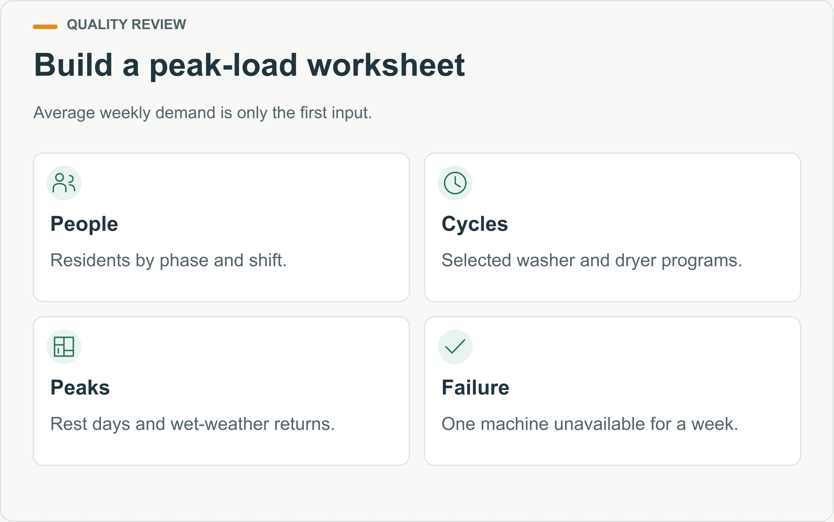
Task: Select the 'People' card heading
Action: click(84, 224)
